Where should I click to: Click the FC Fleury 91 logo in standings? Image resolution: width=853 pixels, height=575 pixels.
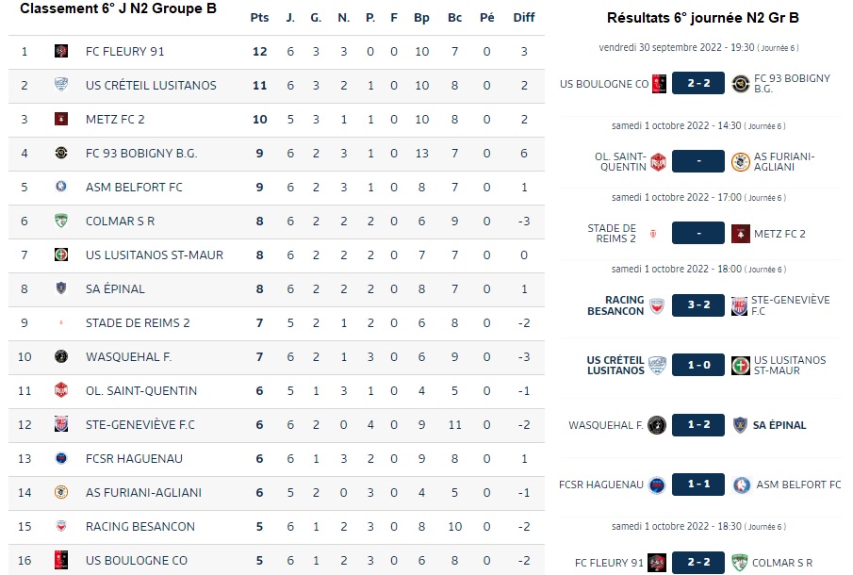pyautogui.click(x=61, y=51)
